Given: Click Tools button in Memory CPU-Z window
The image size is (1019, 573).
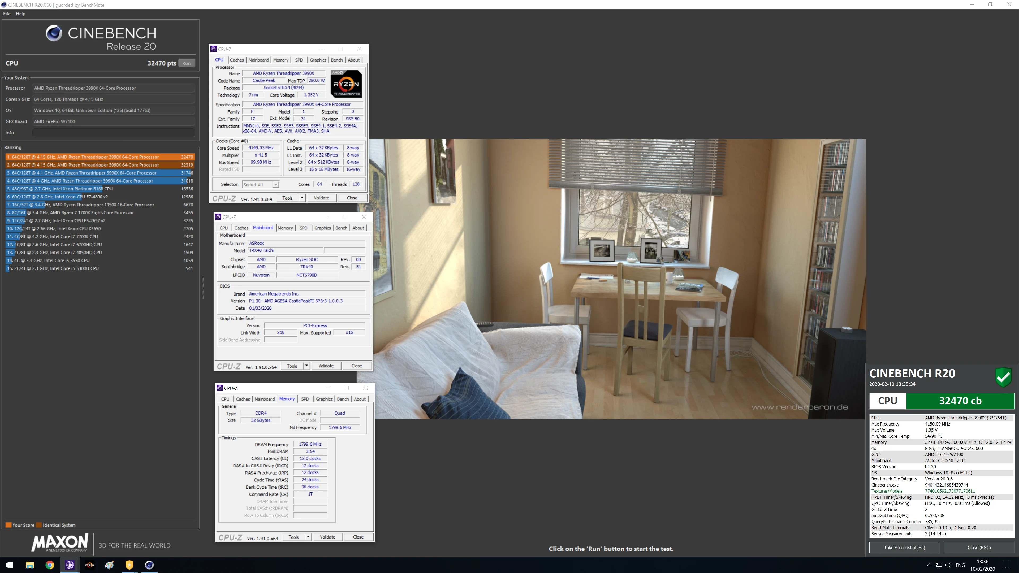Looking at the screenshot, I should pyautogui.click(x=293, y=537).
